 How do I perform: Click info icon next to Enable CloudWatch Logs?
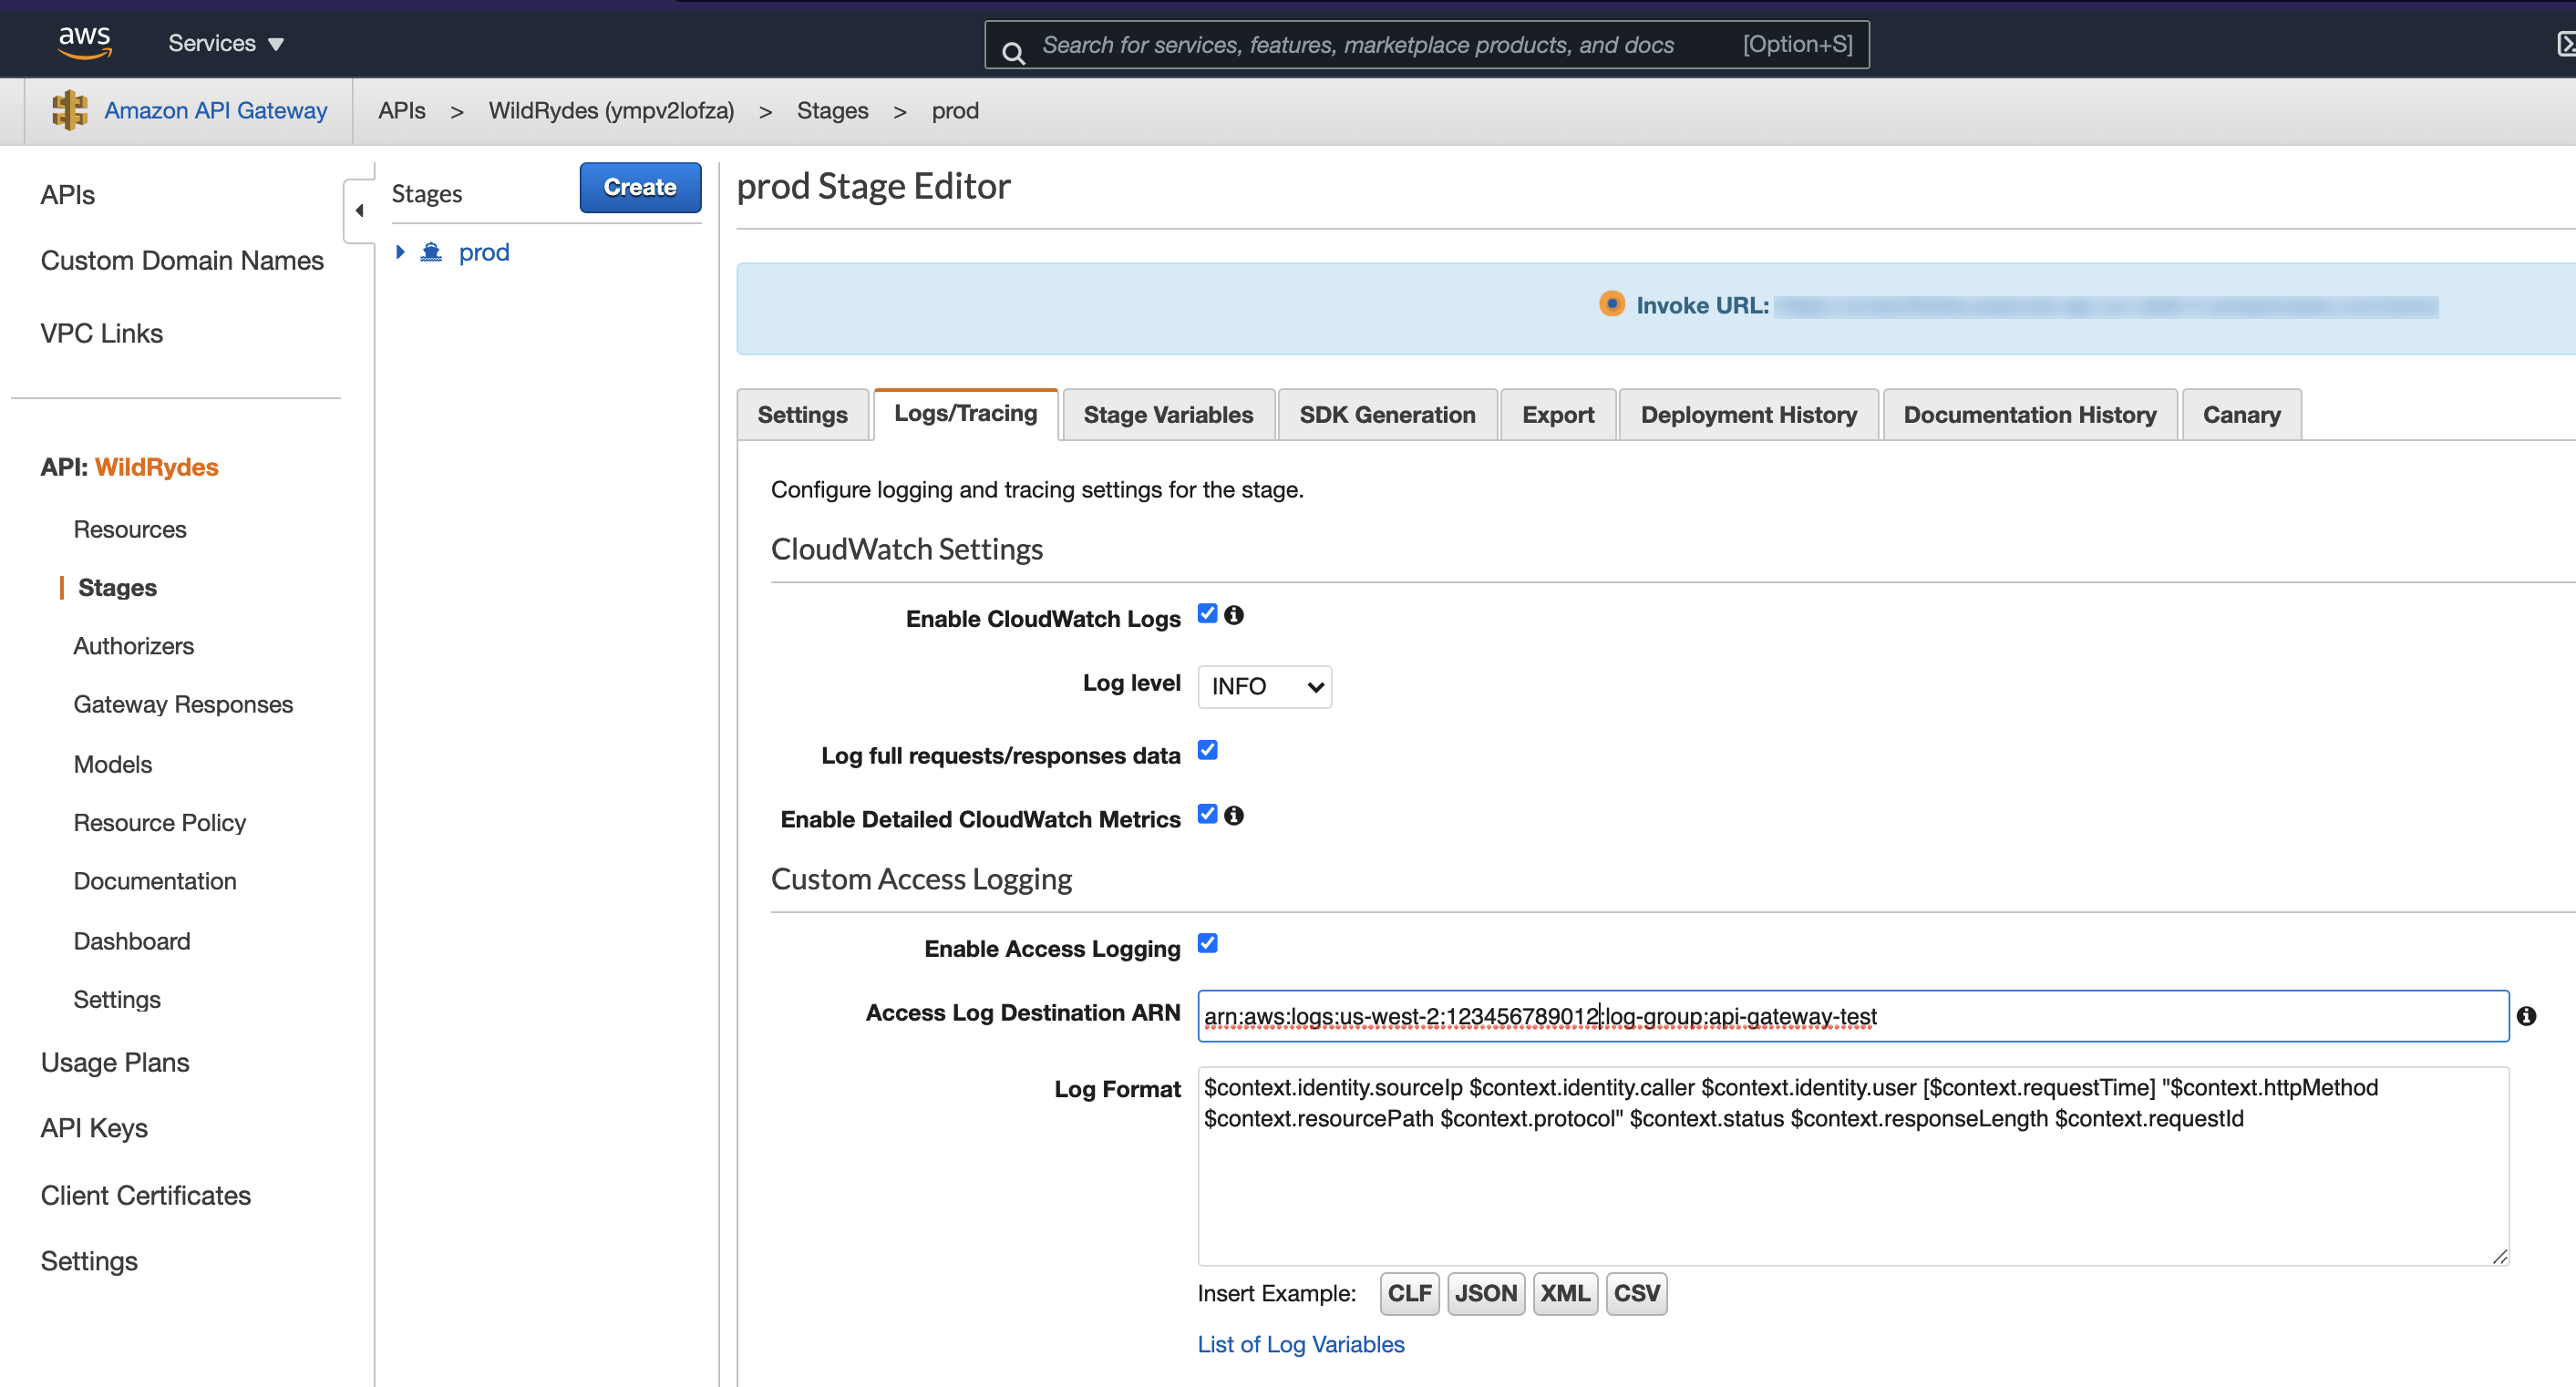(x=1234, y=615)
